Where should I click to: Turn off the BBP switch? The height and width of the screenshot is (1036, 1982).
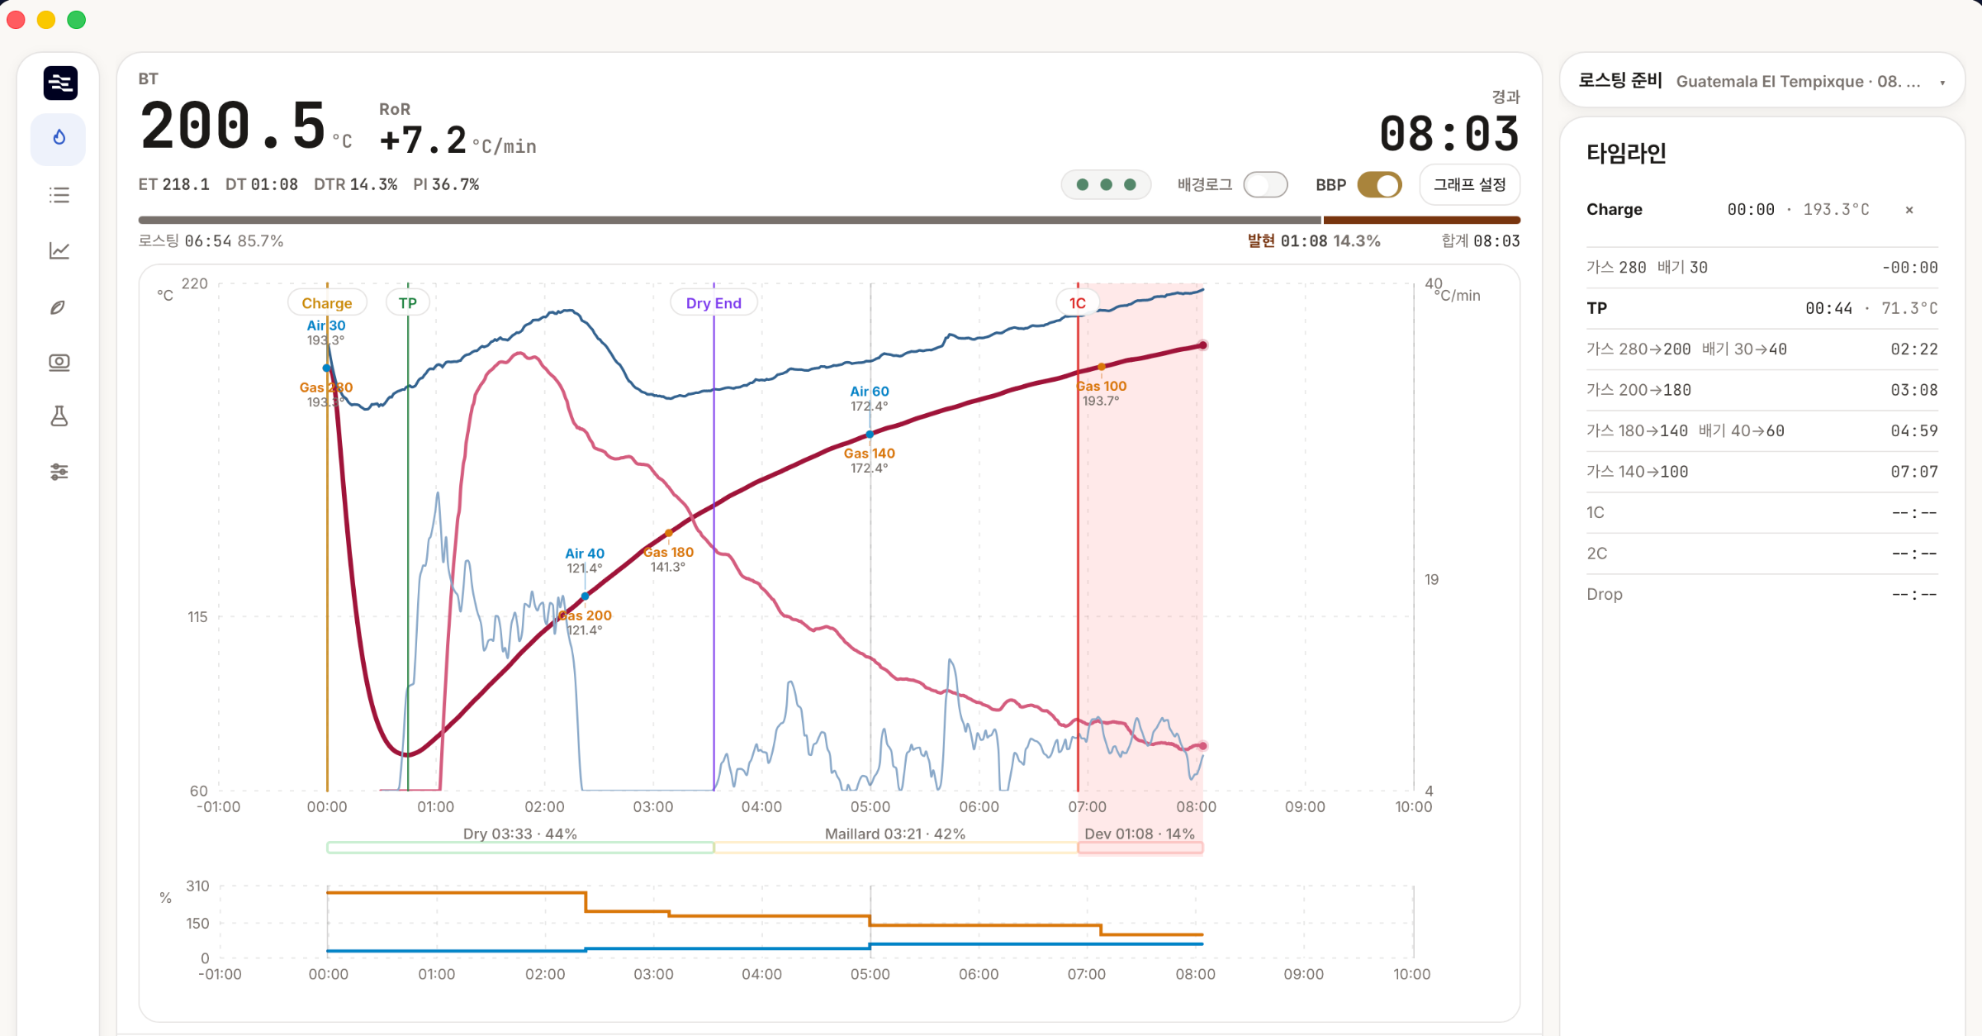[1379, 184]
